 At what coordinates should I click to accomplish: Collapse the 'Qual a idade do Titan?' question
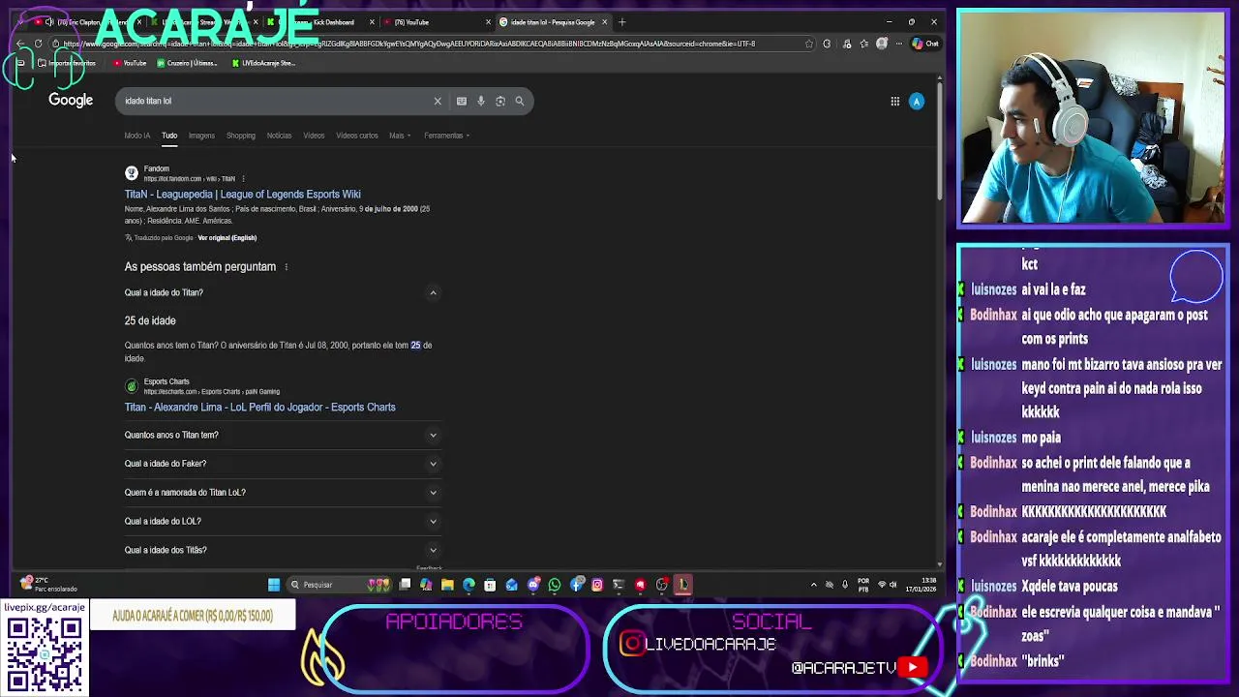point(433,292)
